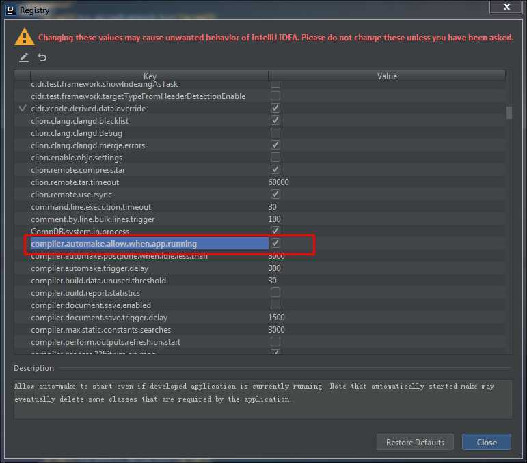The height and width of the screenshot is (463, 527).
Task: Click the Value column header
Action: pyautogui.click(x=387, y=76)
